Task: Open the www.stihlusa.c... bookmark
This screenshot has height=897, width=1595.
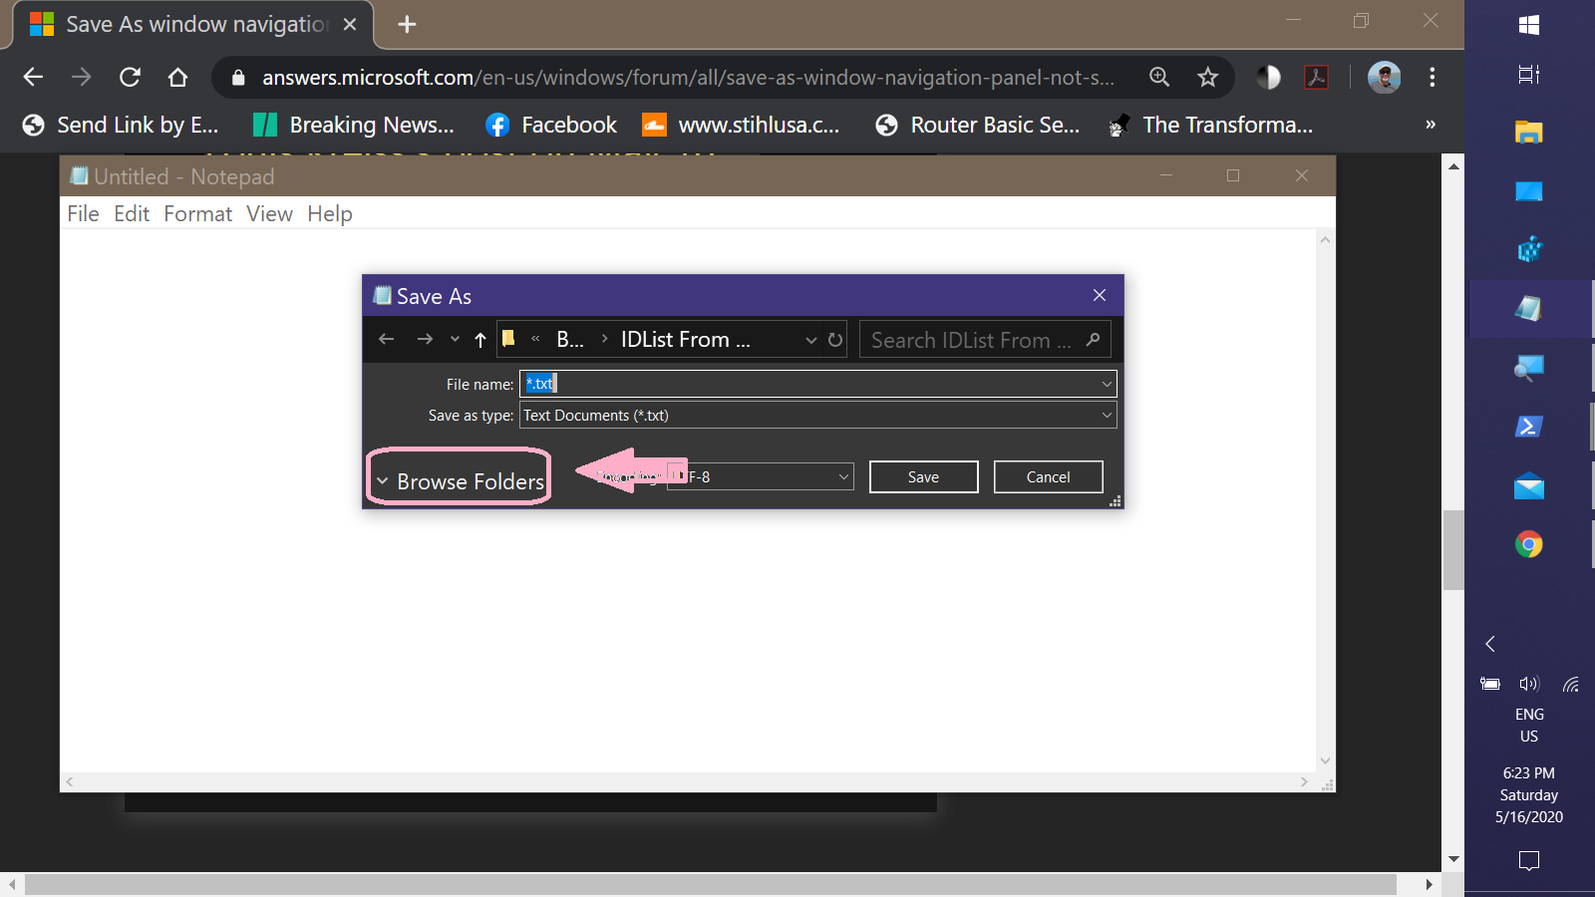Action: [742, 125]
